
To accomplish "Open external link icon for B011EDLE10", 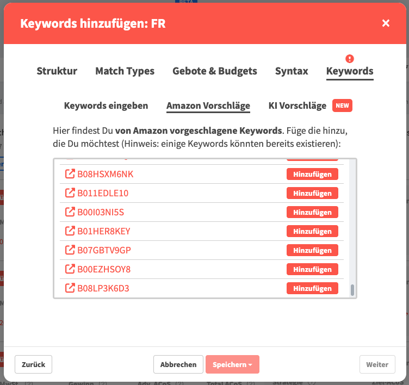I will tap(70, 193).
